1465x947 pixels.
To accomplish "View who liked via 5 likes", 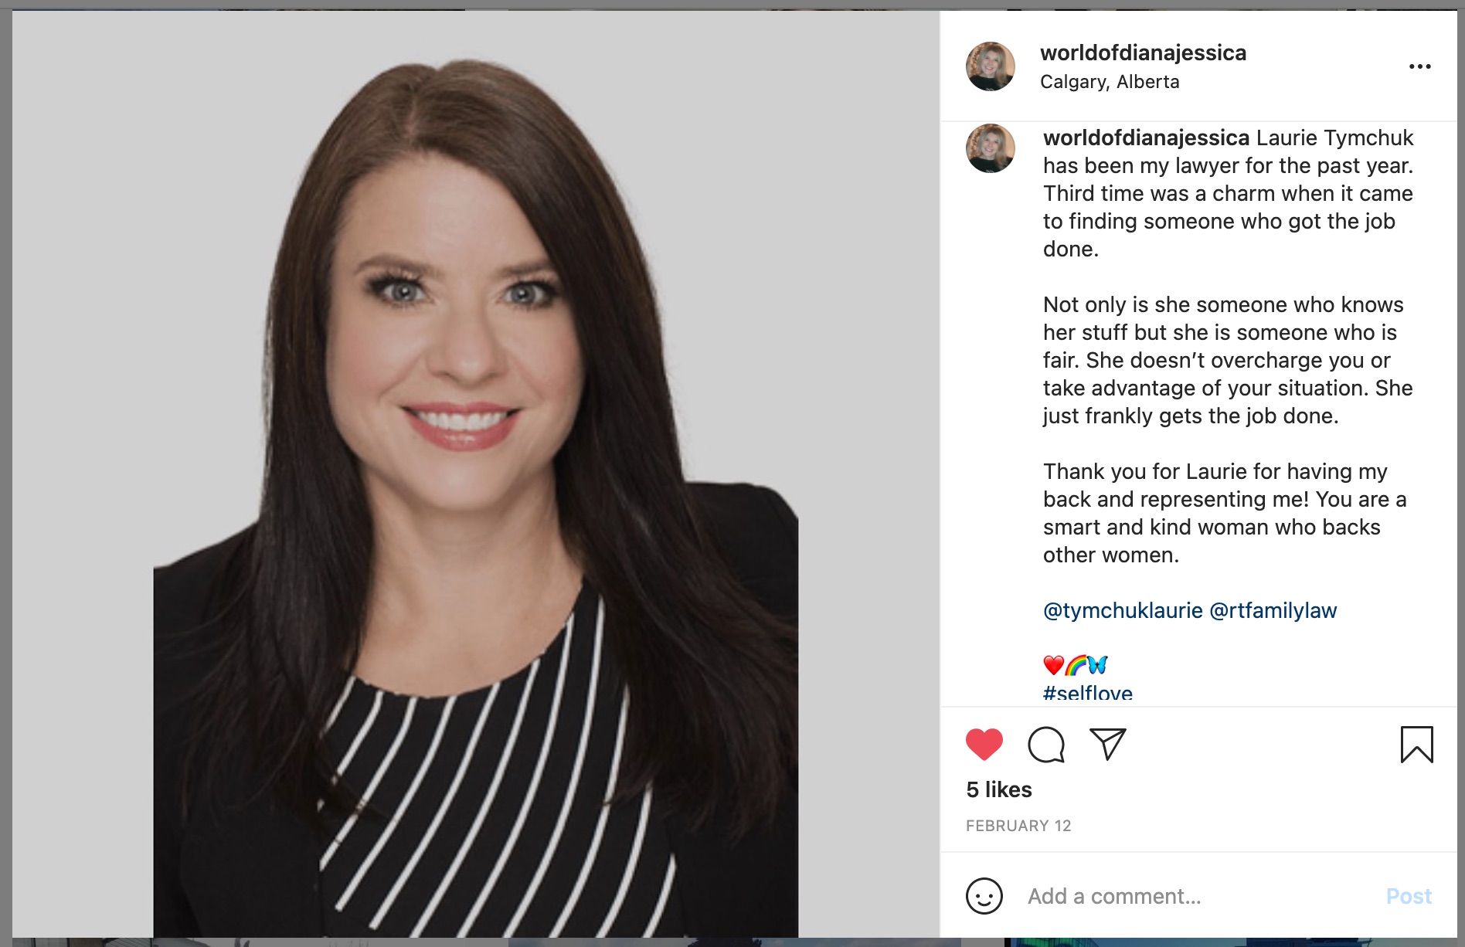I will (998, 789).
